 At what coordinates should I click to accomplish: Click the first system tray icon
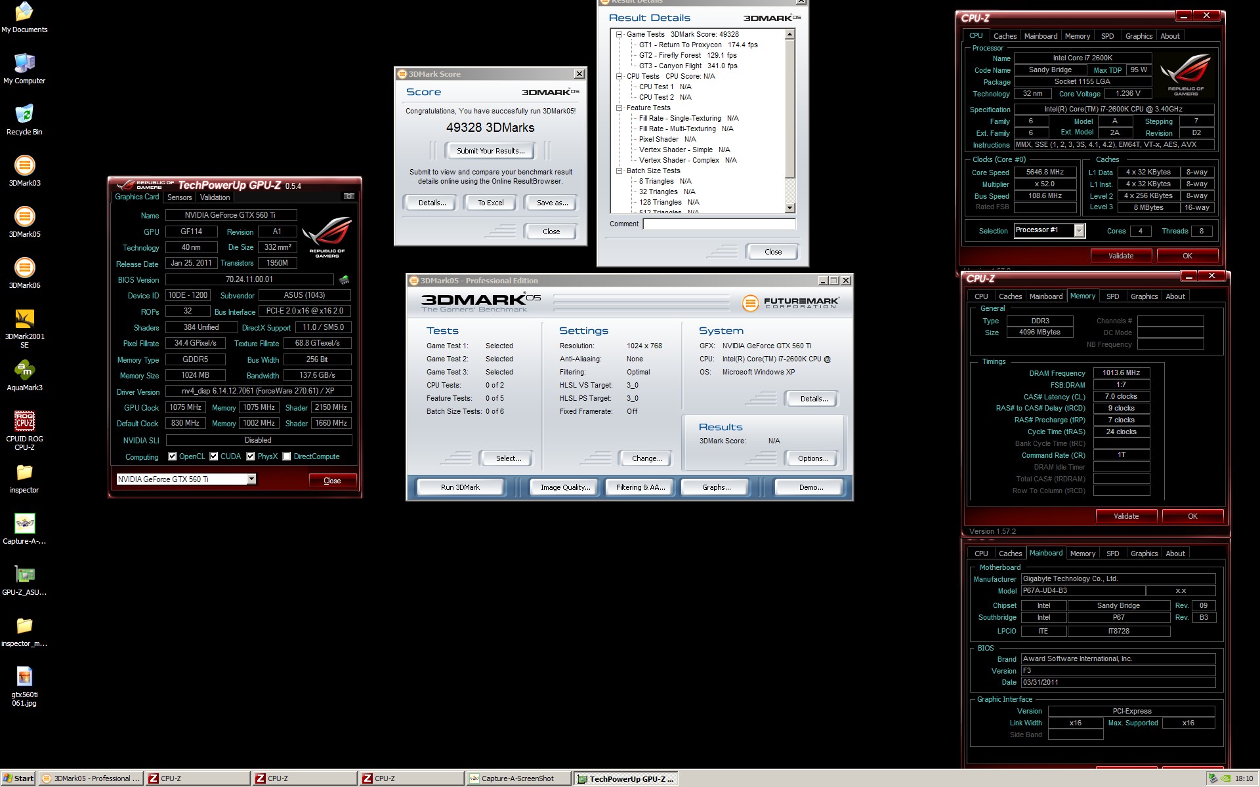tap(1213, 778)
